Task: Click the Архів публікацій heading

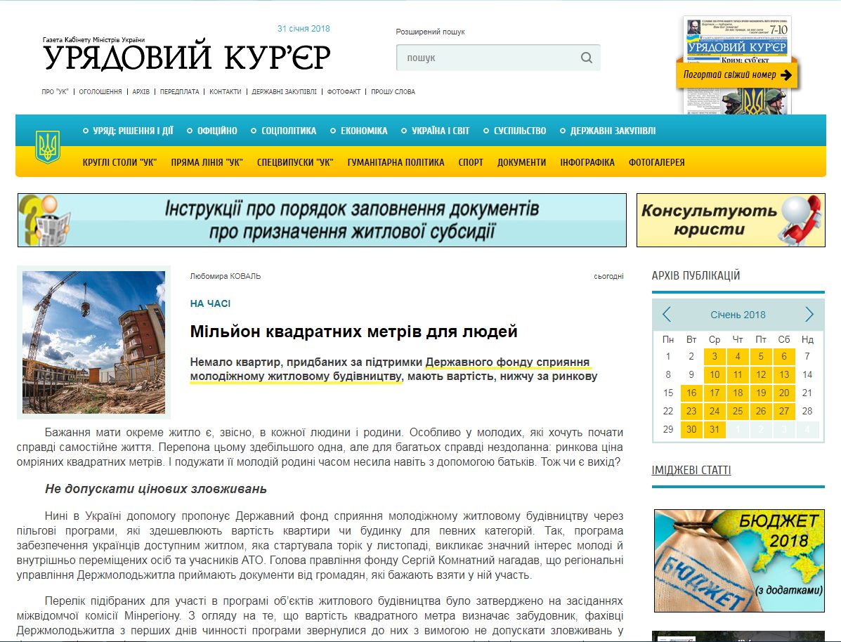Action: tap(696, 275)
